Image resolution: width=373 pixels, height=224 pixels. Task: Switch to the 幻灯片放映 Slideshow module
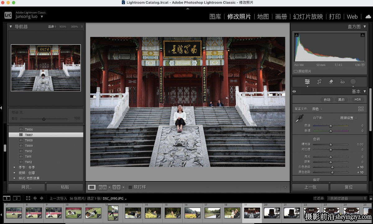click(x=308, y=17)
